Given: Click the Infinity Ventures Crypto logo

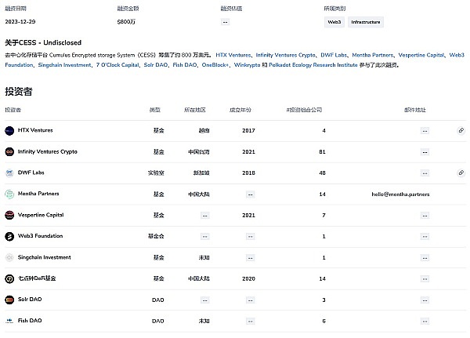Looking at the screenshot, I should [9, 151].
